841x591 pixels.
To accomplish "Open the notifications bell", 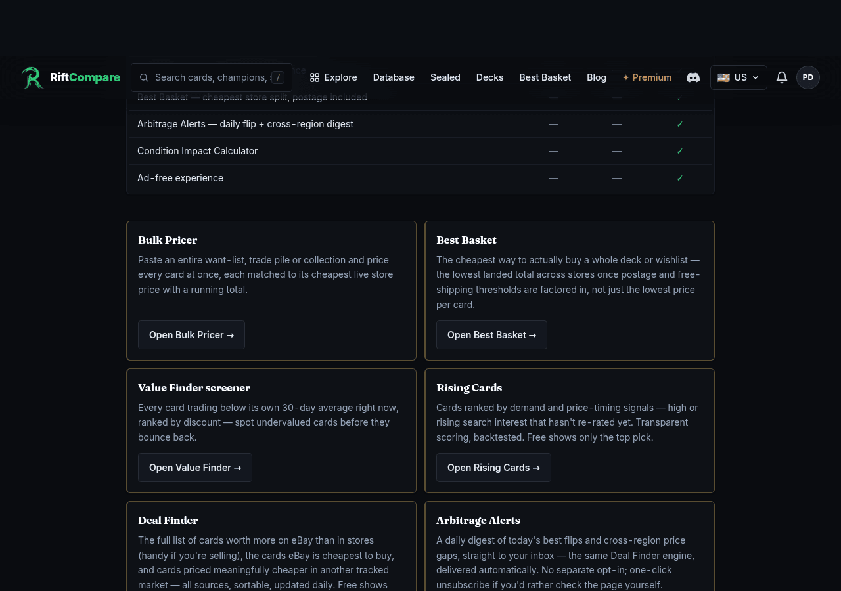I will pos(782,77).
